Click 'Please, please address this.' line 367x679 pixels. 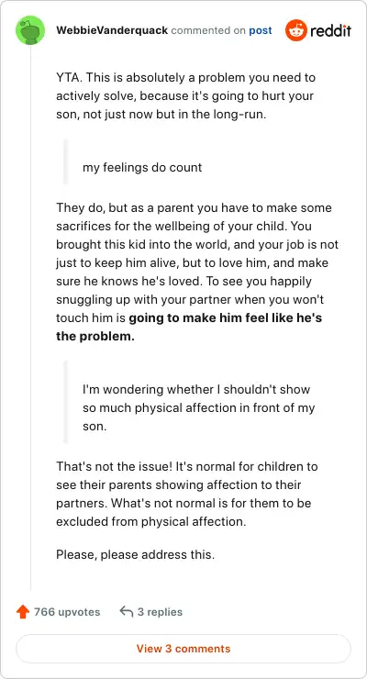coord(136,554)
